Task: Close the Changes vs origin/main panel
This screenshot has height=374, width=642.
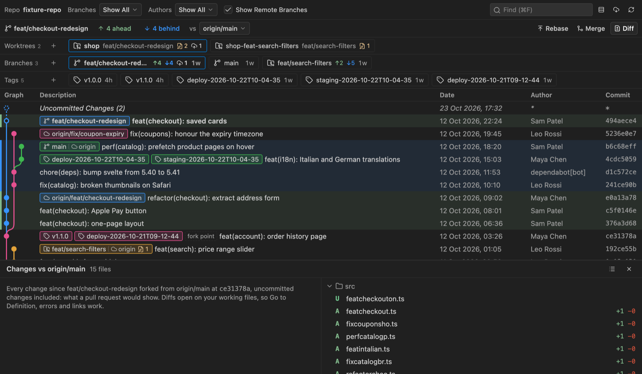Action: coord(629,269)
